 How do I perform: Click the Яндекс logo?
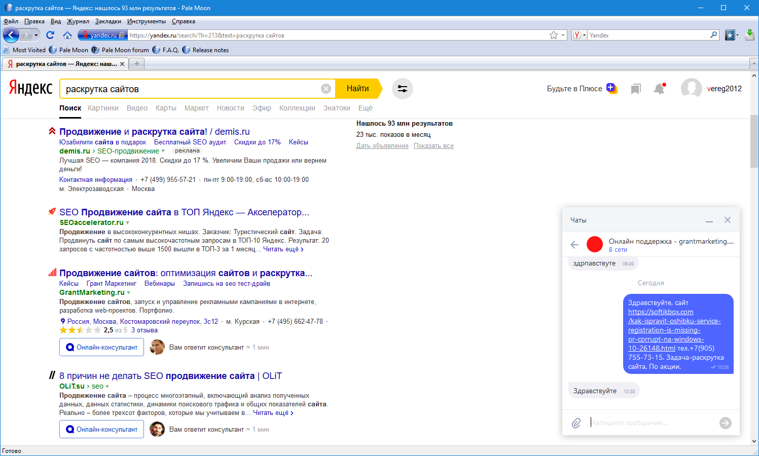30,88
